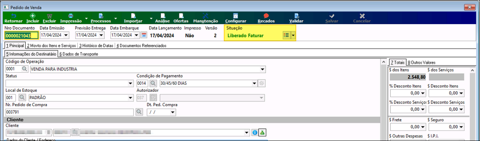Open the Data Emissão date dropdown
The height and width of the screenshot is (141, 480).
66,35
